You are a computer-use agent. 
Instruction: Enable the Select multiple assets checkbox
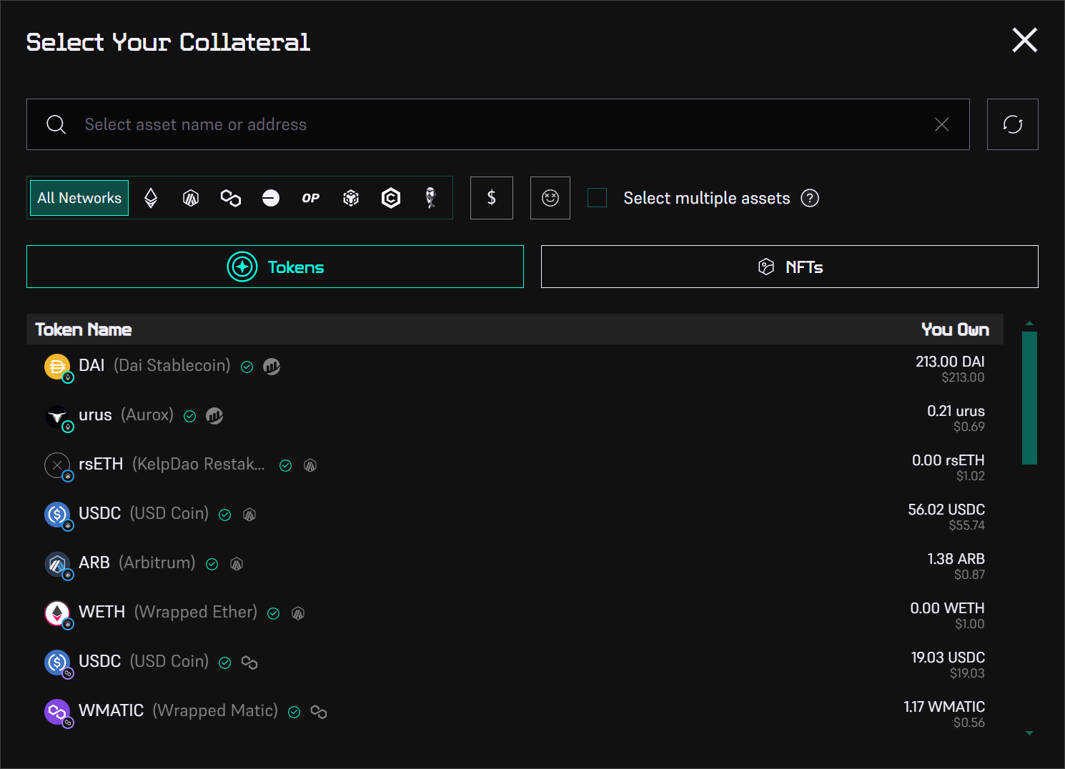[x=597, y=198]
